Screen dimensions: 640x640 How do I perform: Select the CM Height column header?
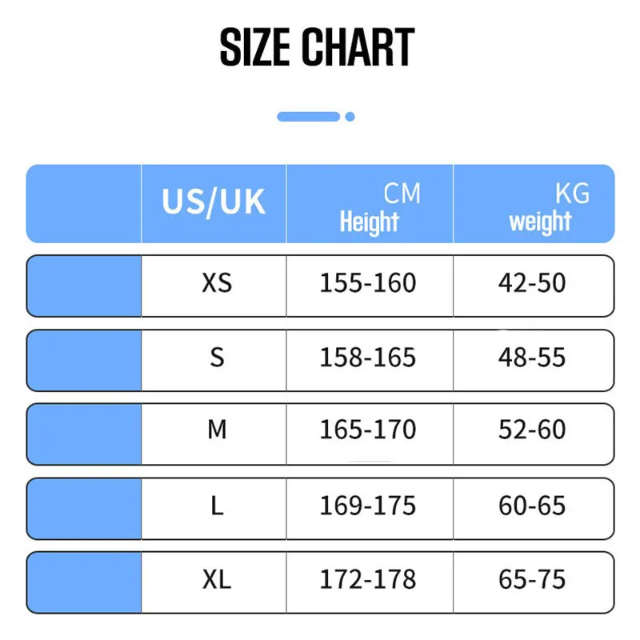coord(370,205)
